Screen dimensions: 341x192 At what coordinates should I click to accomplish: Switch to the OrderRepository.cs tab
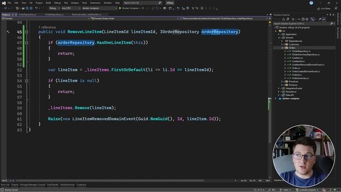point(28,14)
